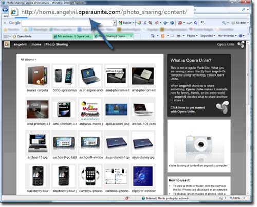Click the Internet Modo protegido status bar zone
257x207 pixels.
(x=166, y=198)
